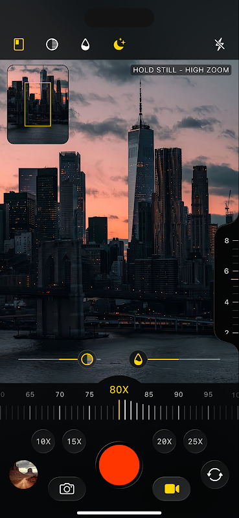239x518 pixels.
Task: Tap the yellow zoom ruler center indicator
Action: tap(119, 410)
